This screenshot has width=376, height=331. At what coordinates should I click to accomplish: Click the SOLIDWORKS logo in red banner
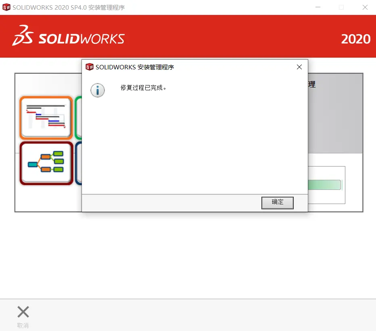tap(69, 36)
